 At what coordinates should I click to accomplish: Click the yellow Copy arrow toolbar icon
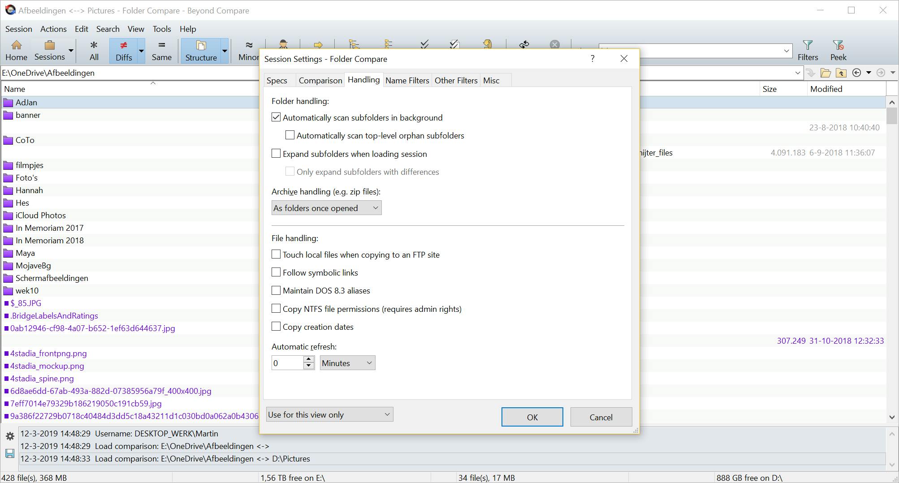[318, 44]
